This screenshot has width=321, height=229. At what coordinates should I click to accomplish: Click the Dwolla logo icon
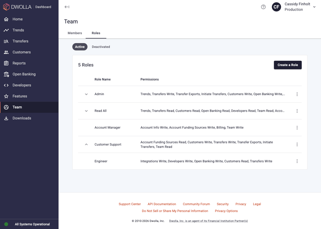coord(6,7)
